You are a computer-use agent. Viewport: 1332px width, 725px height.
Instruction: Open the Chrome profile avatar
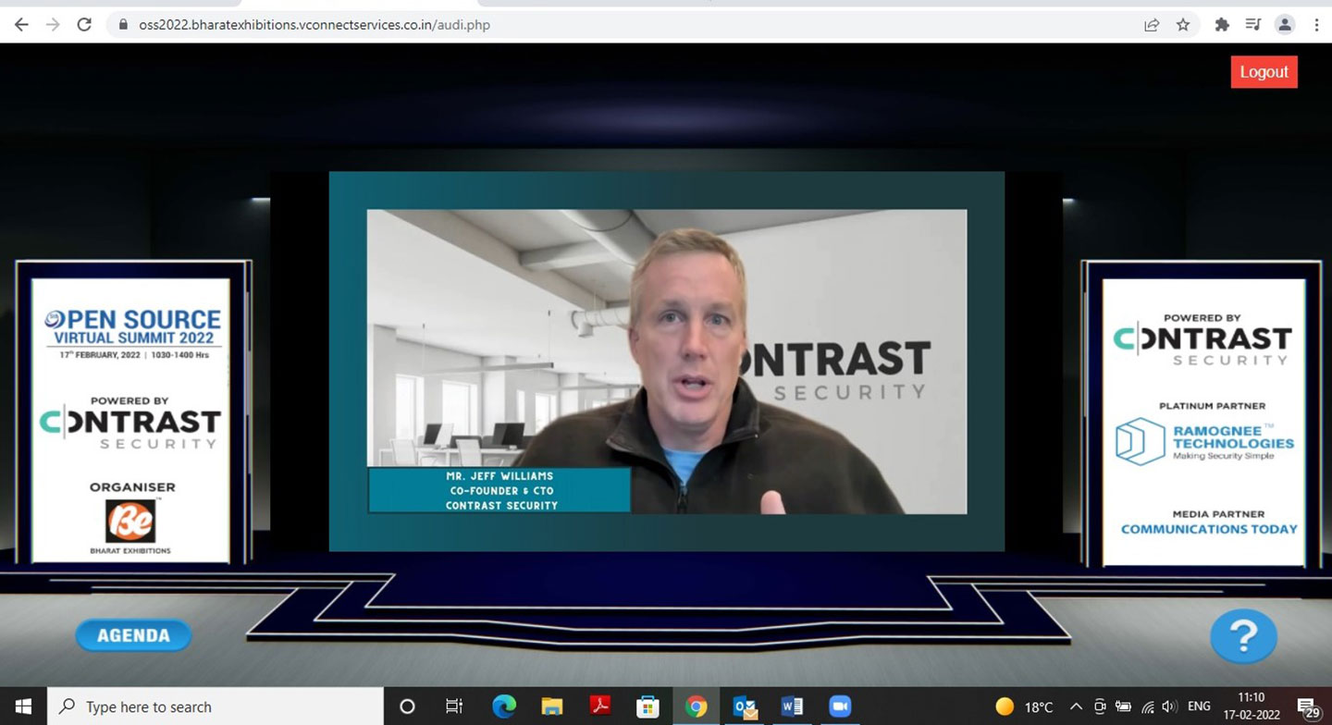click(x=1285, y=25)
